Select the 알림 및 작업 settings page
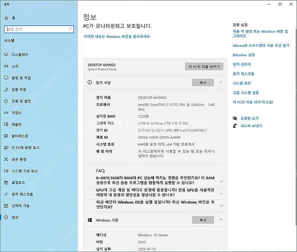The width and height of the screenshot is (297, 252). (39, 78)
